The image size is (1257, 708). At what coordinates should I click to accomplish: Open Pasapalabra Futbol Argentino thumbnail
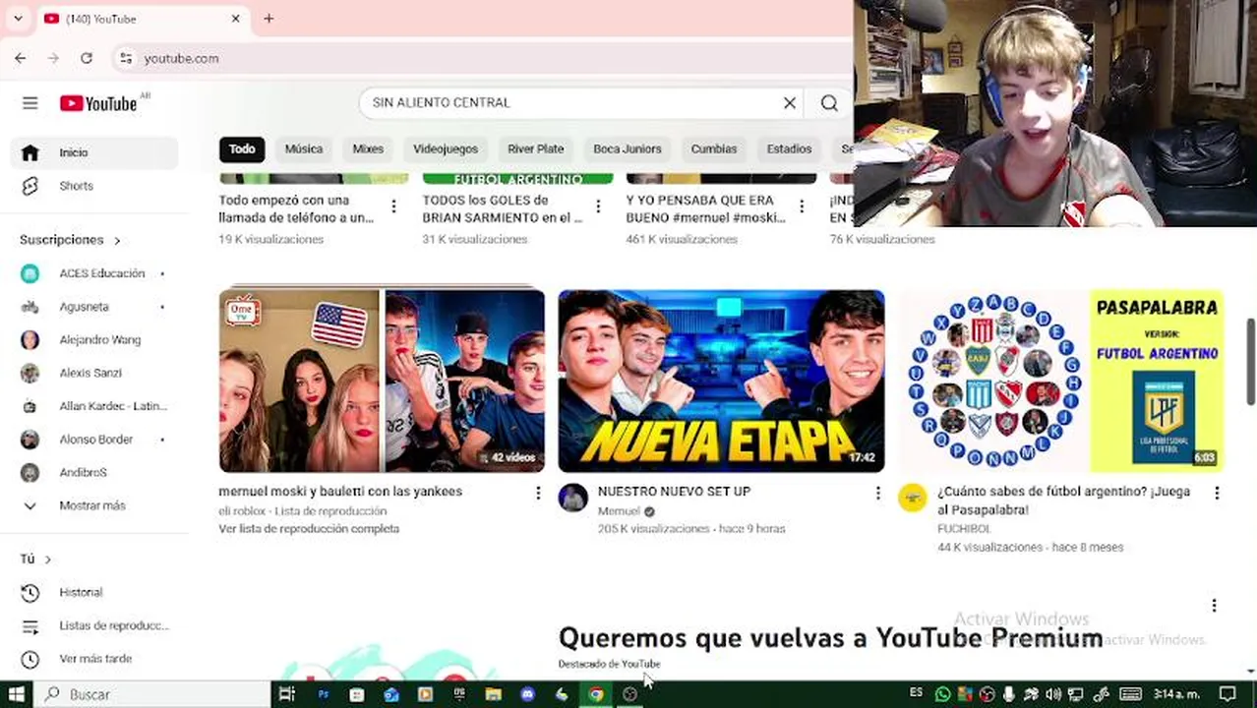tap(1060, 381)
